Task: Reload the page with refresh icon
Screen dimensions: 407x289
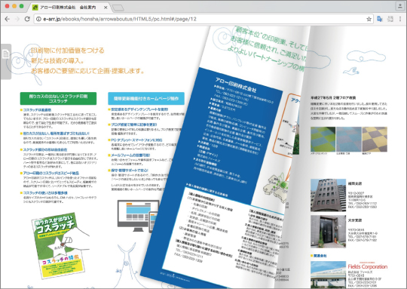Action: coord(27,19)
